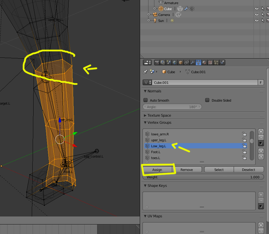Expand the Texture Space panel
Viewport: 269px width, 234px height.
[145, 116]
